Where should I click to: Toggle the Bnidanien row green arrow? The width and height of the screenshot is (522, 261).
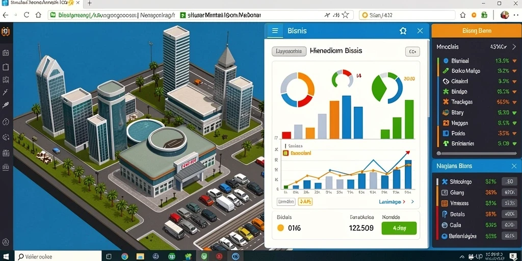515,143
